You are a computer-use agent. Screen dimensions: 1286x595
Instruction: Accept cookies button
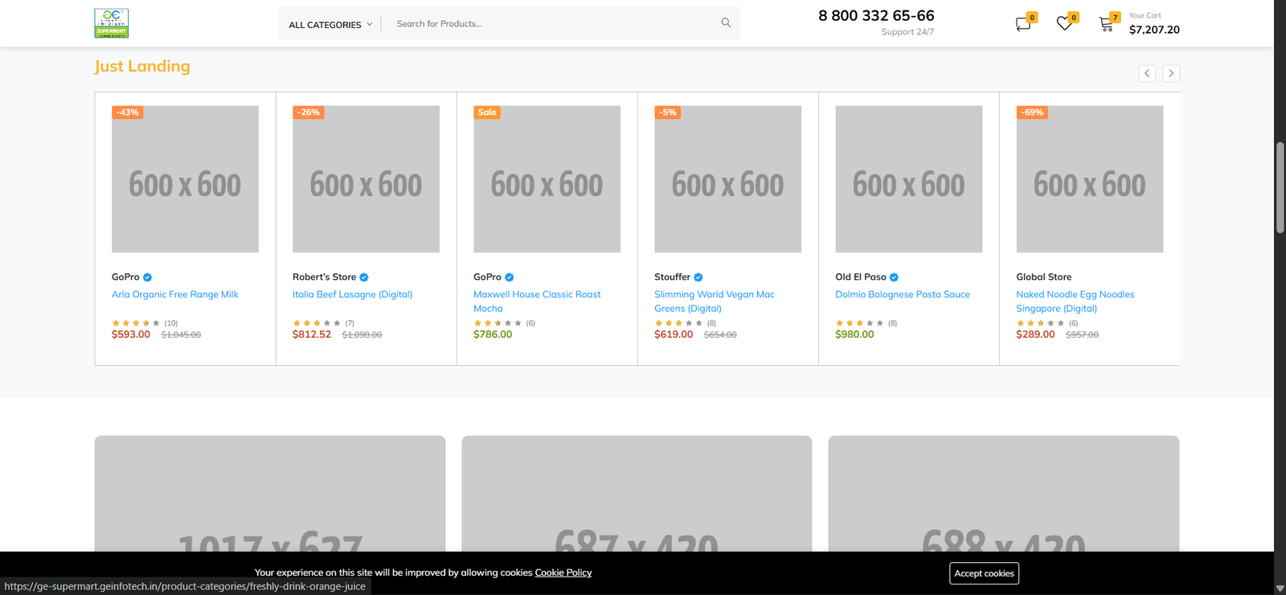click(984, 573)
